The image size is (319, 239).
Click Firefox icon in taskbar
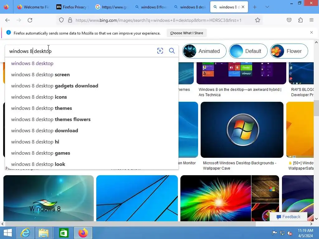[x=83, y=233]
